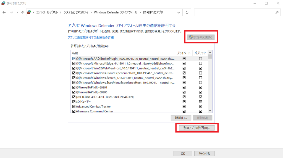Toggle {78E1CD88-49E3-476E-B926-580E596AD309} public checkbox
Screen dimensions: 283x158
click(x=201, y=97)
